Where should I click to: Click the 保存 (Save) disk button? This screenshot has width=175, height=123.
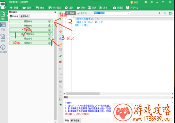click(40, 8)
